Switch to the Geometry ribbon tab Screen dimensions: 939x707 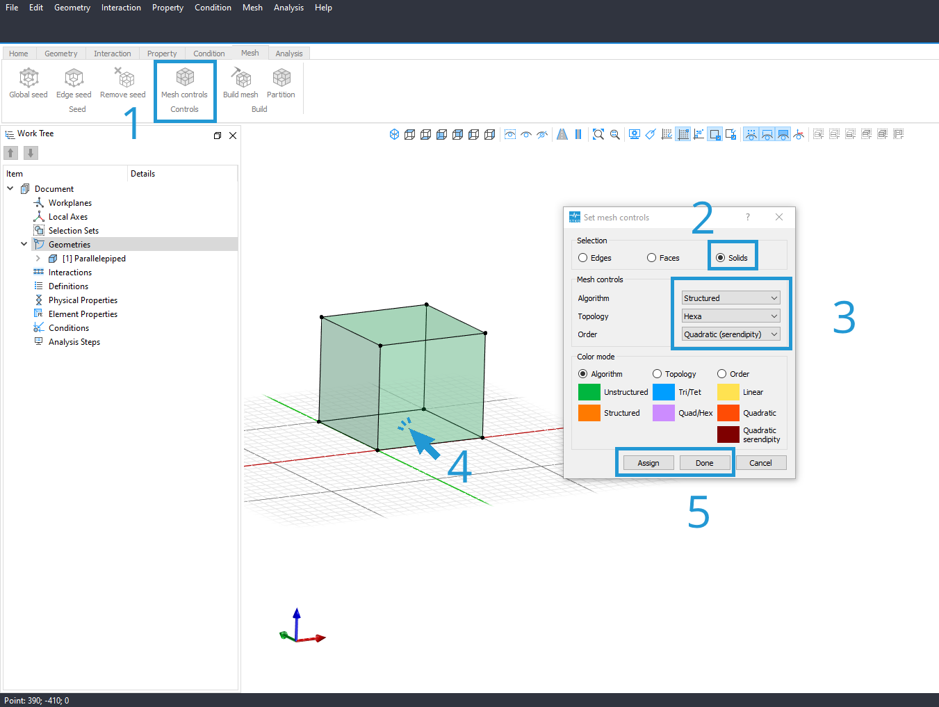(61, 54)
